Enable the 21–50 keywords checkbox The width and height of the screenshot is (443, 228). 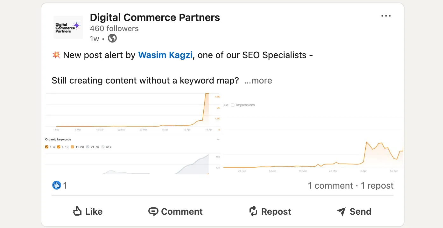pyautogui.click(x=88, y=147)
